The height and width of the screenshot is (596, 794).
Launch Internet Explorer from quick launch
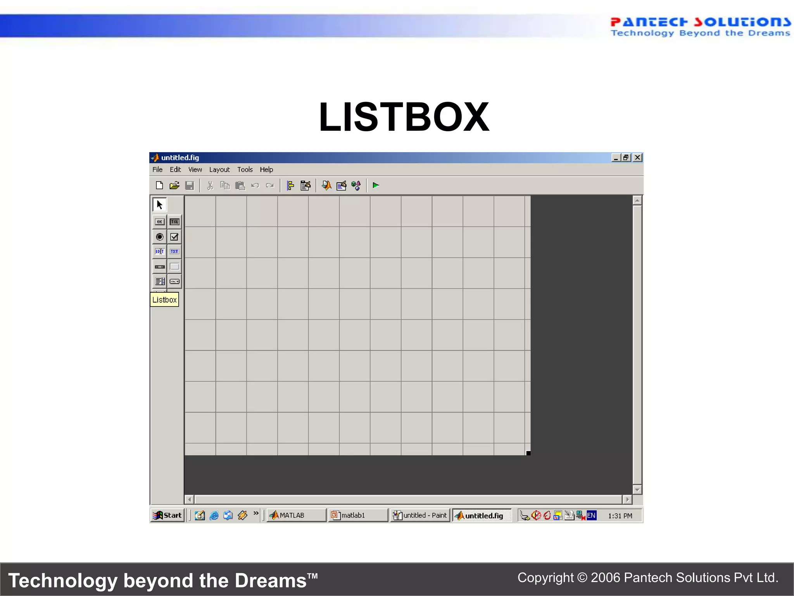[x=214, y=515]
